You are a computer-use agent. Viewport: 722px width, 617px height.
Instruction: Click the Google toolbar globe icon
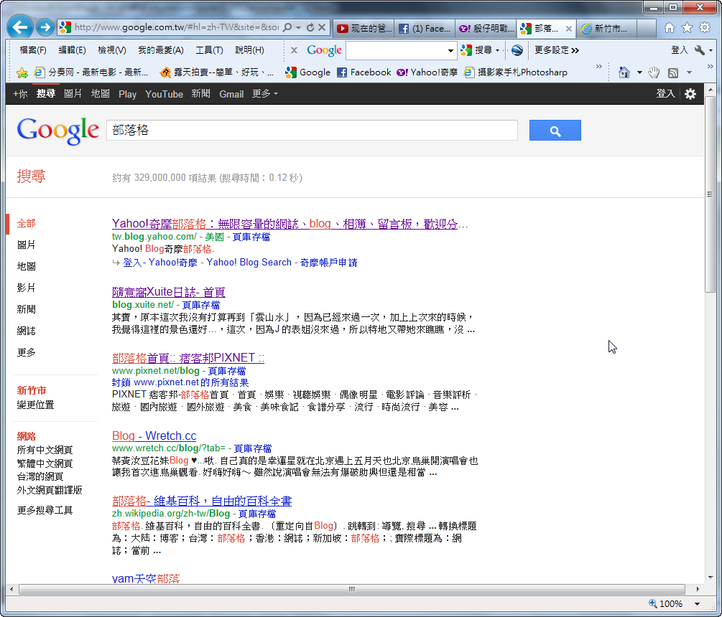(517, 50)
